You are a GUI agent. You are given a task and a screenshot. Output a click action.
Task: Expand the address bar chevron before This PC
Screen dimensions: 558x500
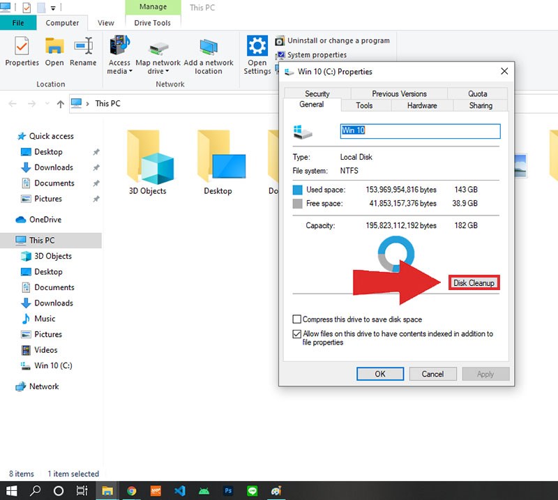tap(88, 104)
